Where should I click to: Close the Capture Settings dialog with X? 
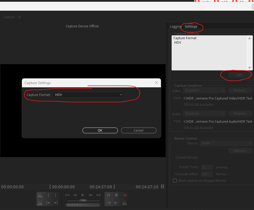156,83
